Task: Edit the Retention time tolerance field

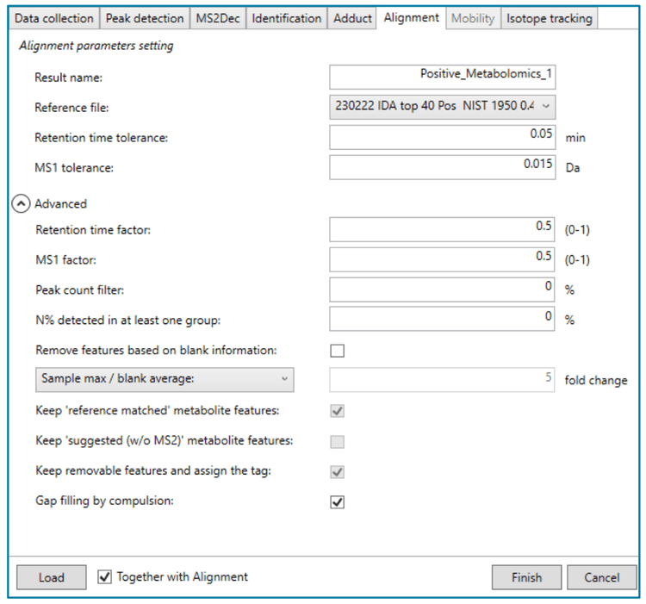Action: [x=443, y=137]
